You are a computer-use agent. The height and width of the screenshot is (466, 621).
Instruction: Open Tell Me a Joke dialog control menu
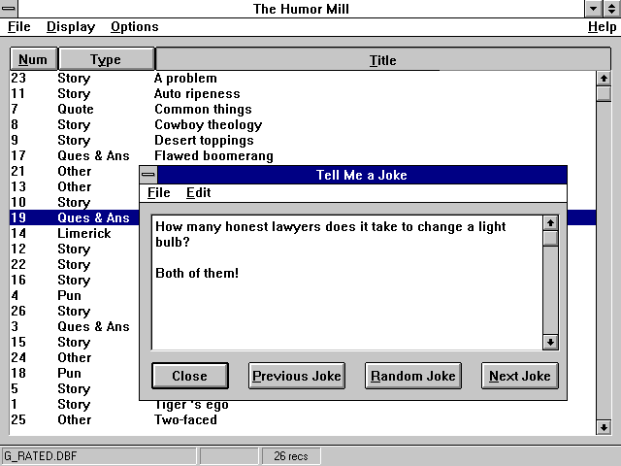(148, 176)
